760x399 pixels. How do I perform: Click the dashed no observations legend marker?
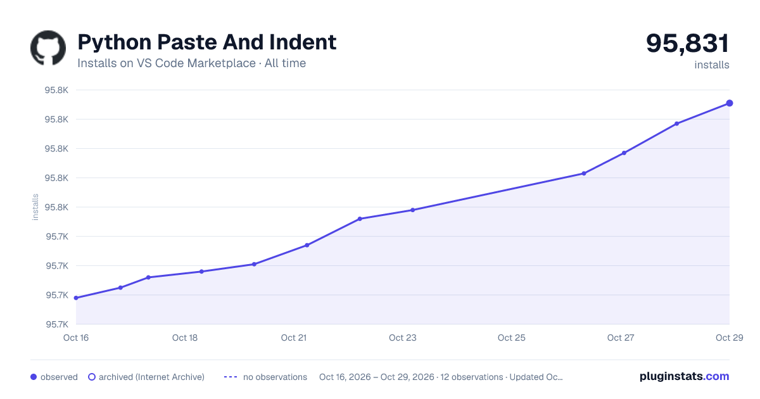click(231, 377)
